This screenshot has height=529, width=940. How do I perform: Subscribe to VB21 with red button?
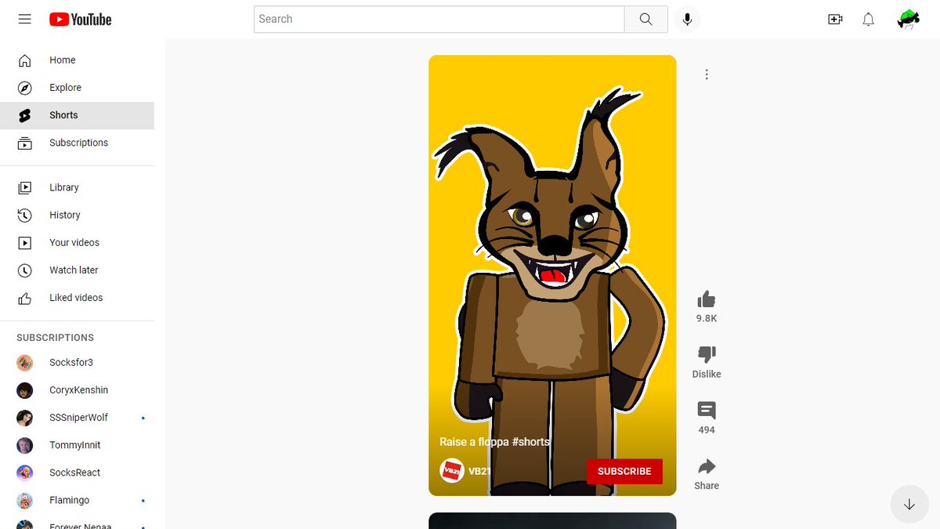pos(624,471)
